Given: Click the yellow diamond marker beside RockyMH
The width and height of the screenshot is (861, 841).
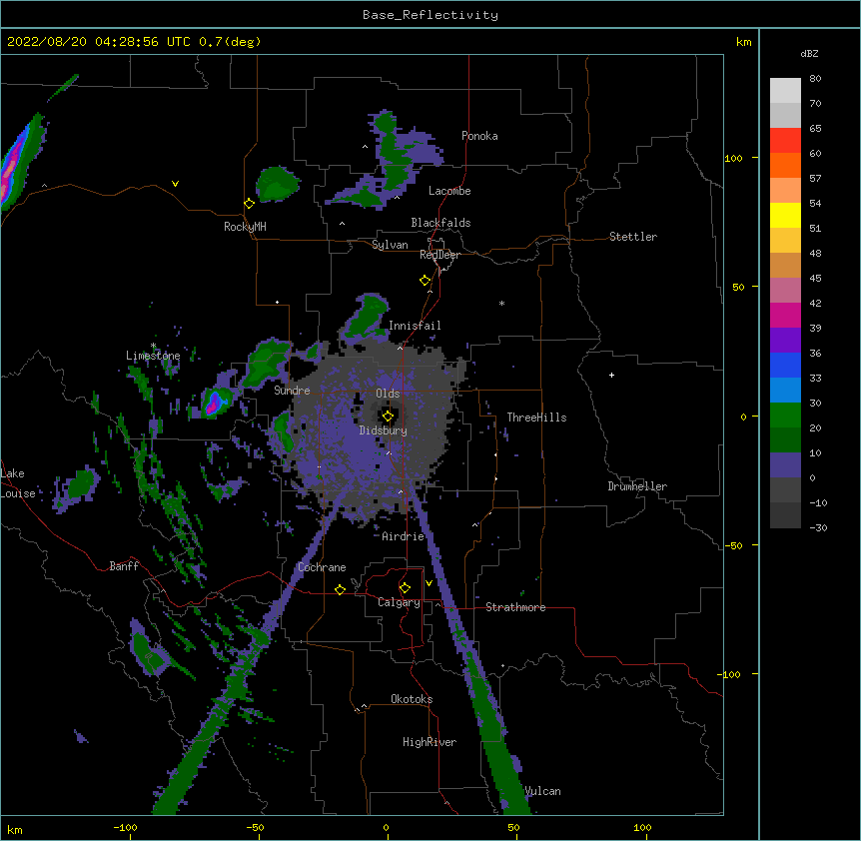Looking at the screenshot, I should tap(250, 204).
